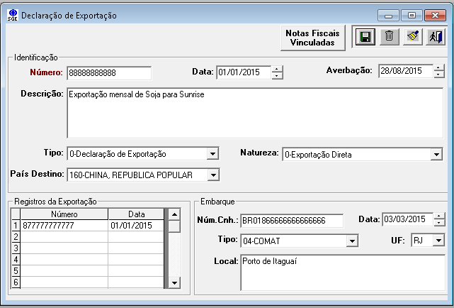The image size is (454, 308).
Task: Click the clear form broom icon
Action: click(413, 37)
